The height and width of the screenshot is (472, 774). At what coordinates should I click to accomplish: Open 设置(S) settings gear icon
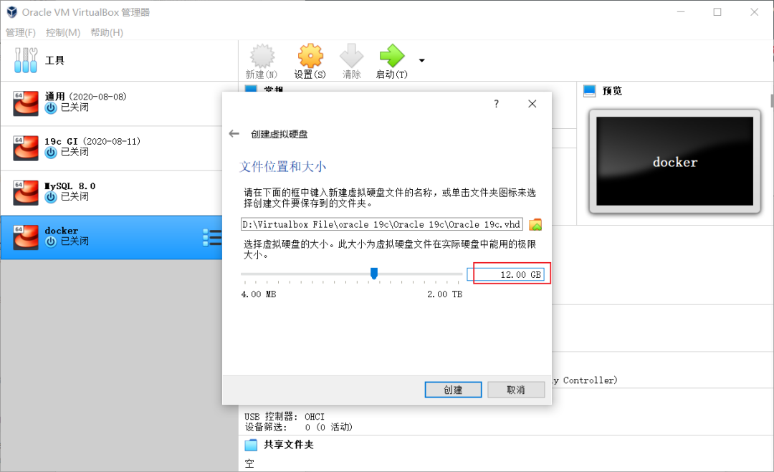pos(310,61)
